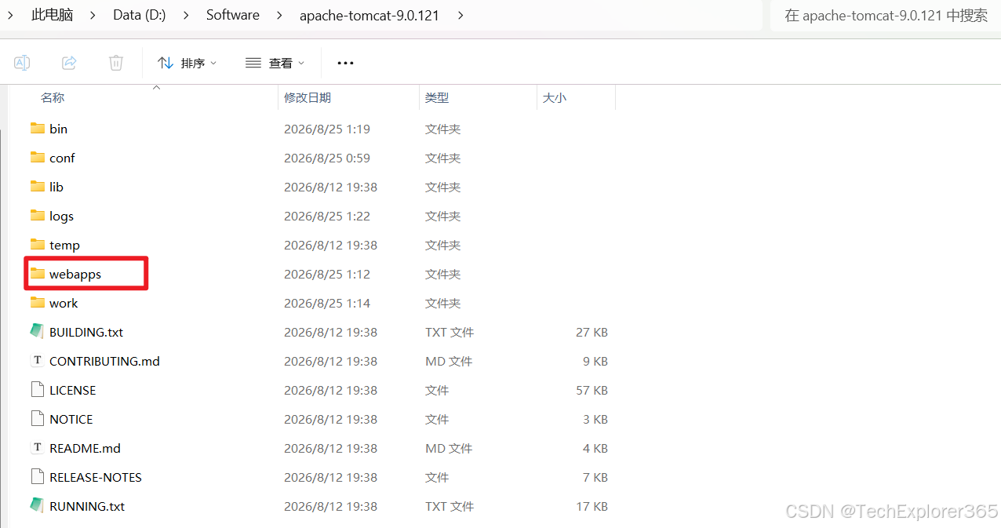Expand chevron after 此电脑 breadcrumb
This screenshot has width=1001, height=528.
point(93,15)
